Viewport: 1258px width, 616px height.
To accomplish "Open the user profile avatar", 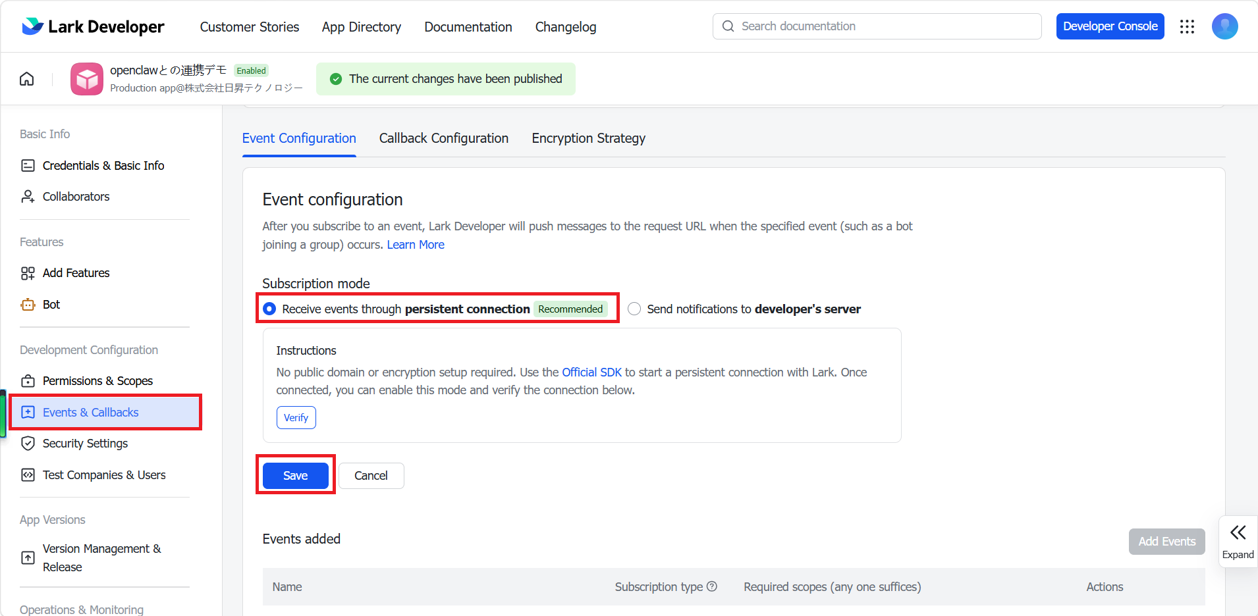I will (1224, 26).
